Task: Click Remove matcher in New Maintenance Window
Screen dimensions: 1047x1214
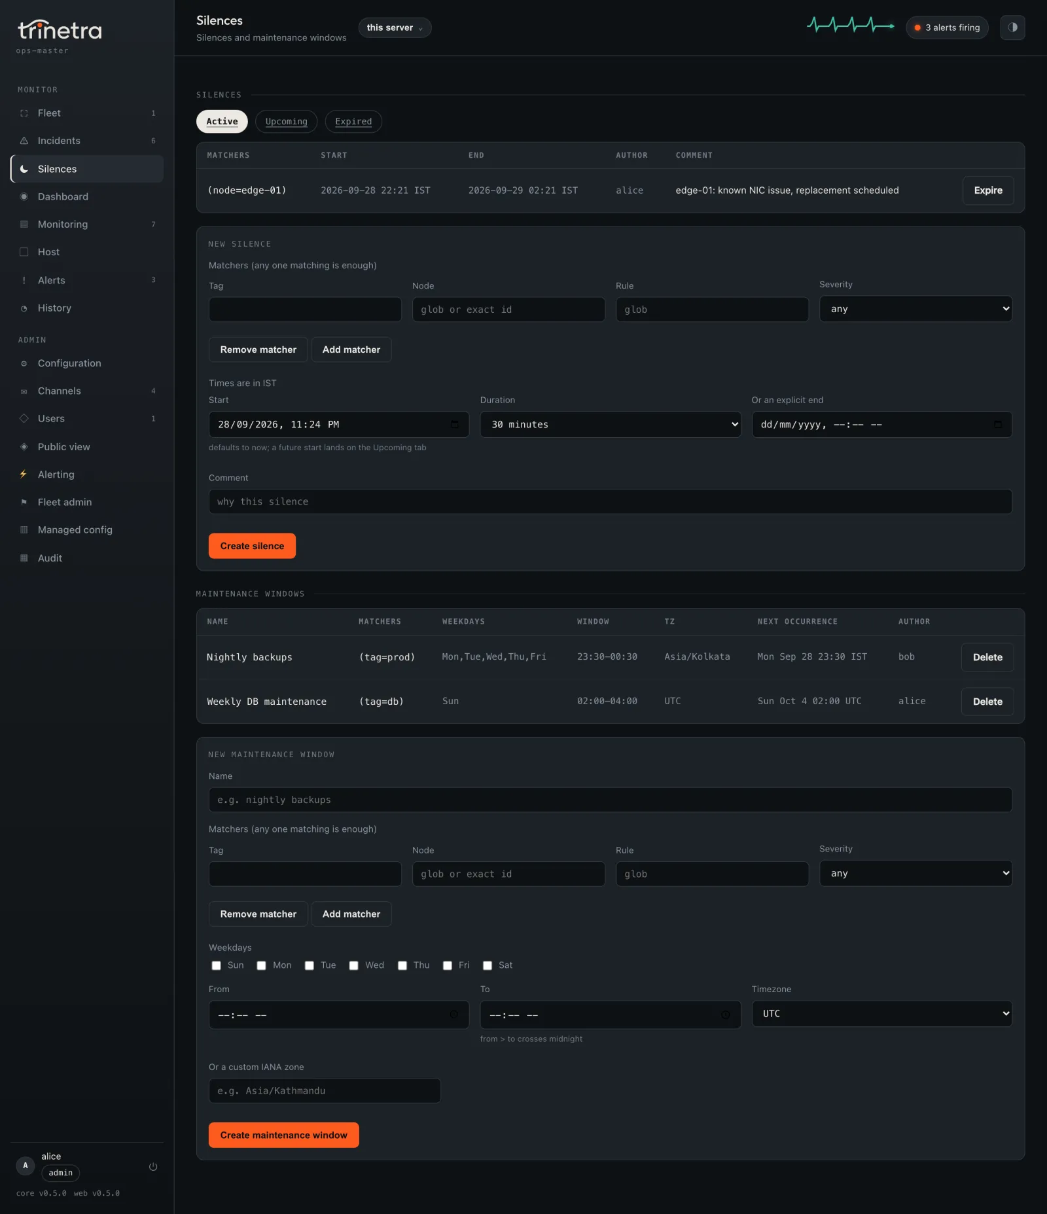Action: tap(258, 914)
